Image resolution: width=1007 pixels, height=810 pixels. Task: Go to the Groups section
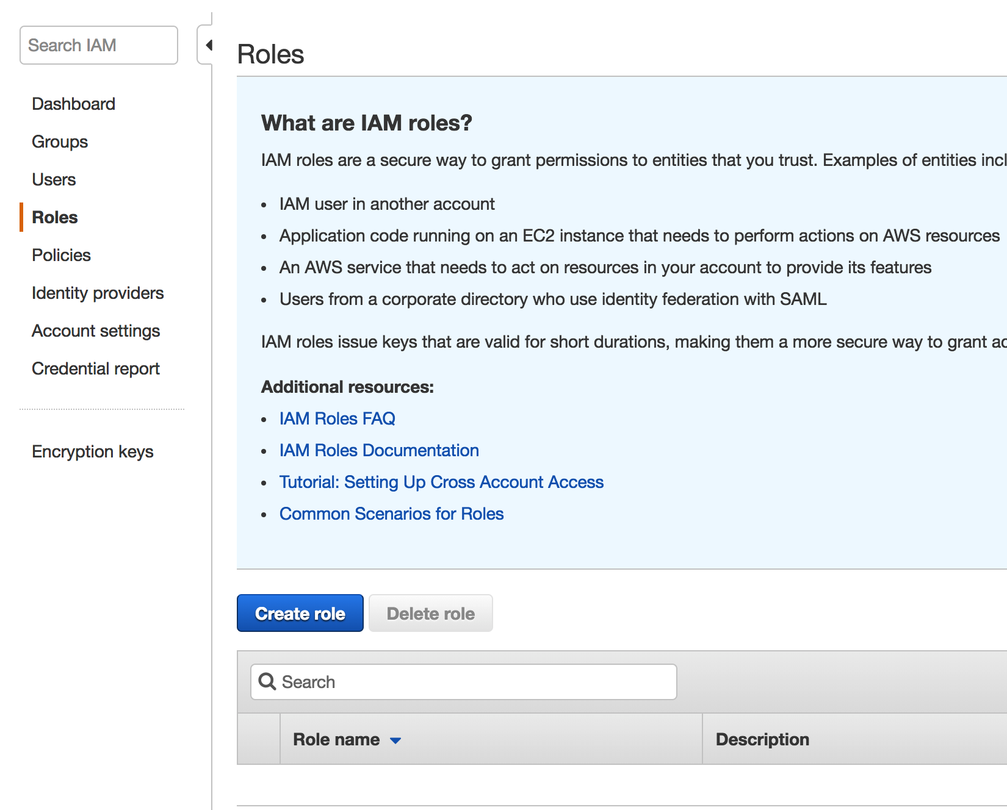pos(60,142)
